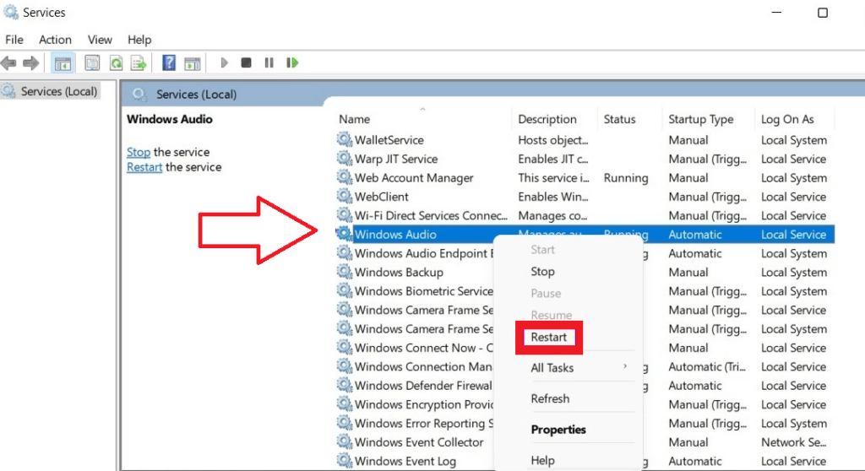The height and width of the screenshot is (471, 865).
Task: Select the Warp JIT Service gear icon
Action: (x=345, y=159)
